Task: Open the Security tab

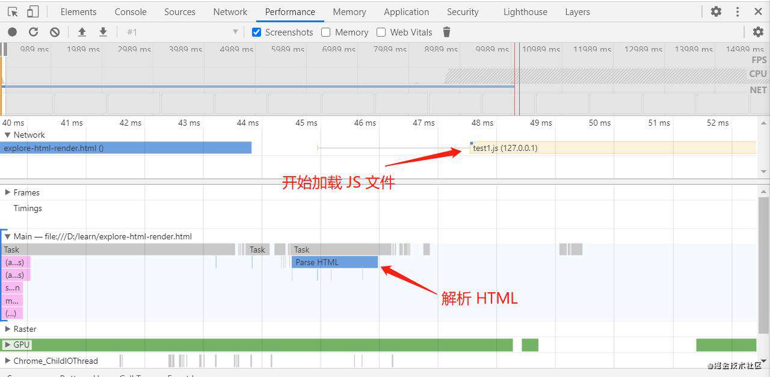Action: pyautogui.click(x=463, y=11)
